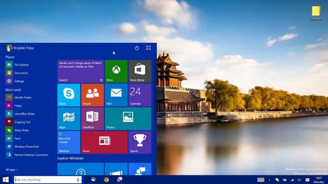The width and height of the screenshot is (328, 184).
Task: Open the Maps tile
Action: [x=69, y=119]
